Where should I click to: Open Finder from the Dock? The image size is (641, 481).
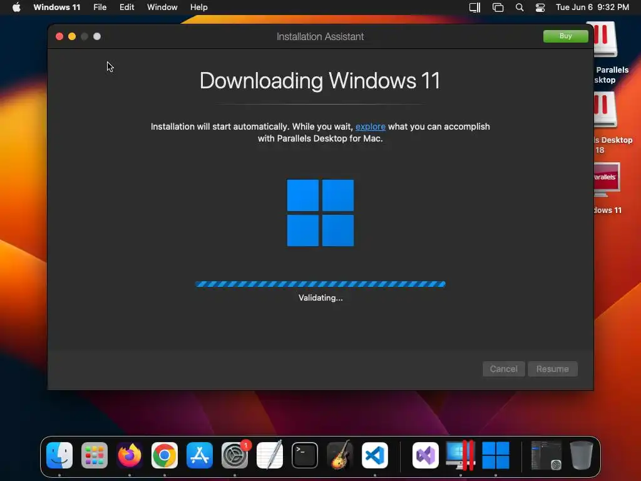point(59,455)
